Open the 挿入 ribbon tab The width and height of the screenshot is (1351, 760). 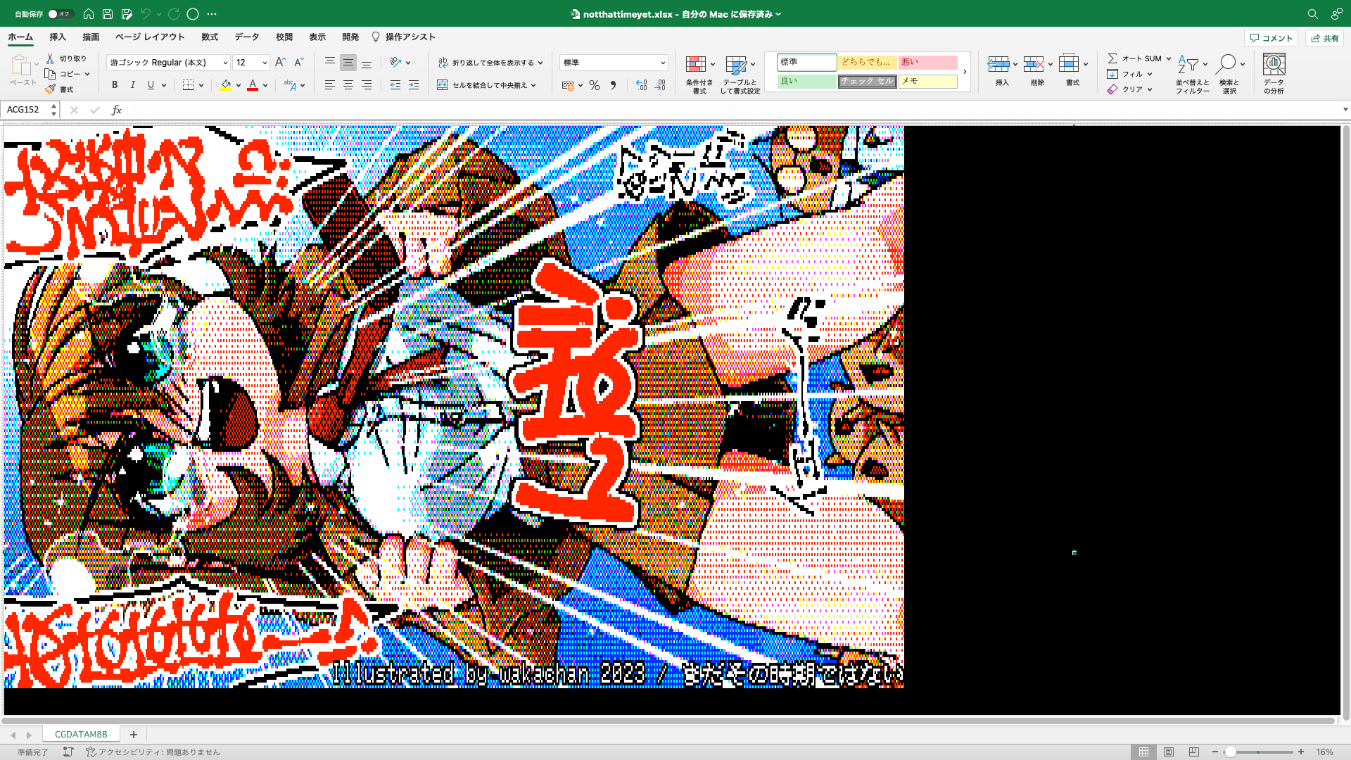(x=58, y=37)
